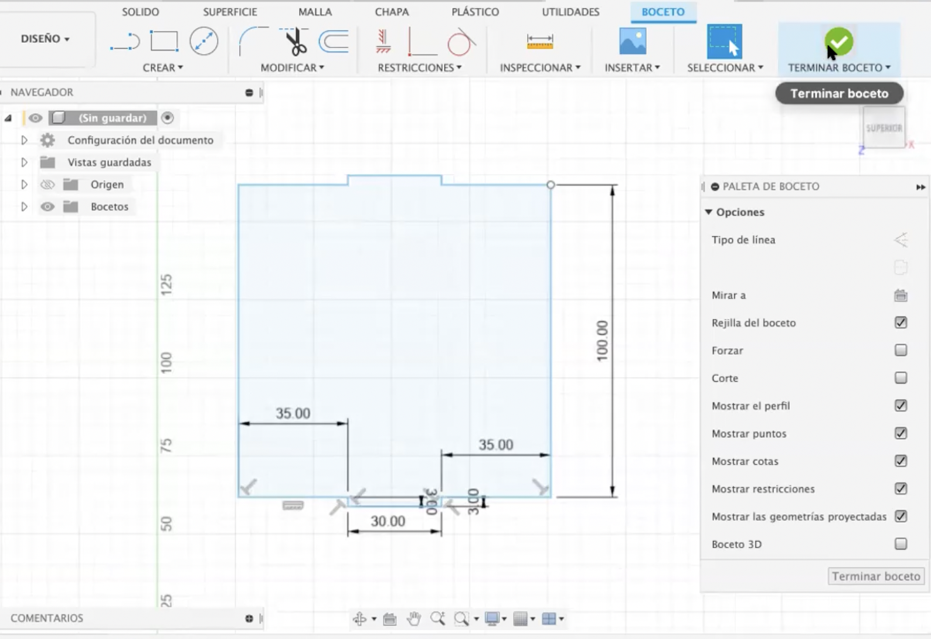Toggle Mostrar las geometrías proyectadas checkbox
Screen dimensions: 931x639
(901, 516)
